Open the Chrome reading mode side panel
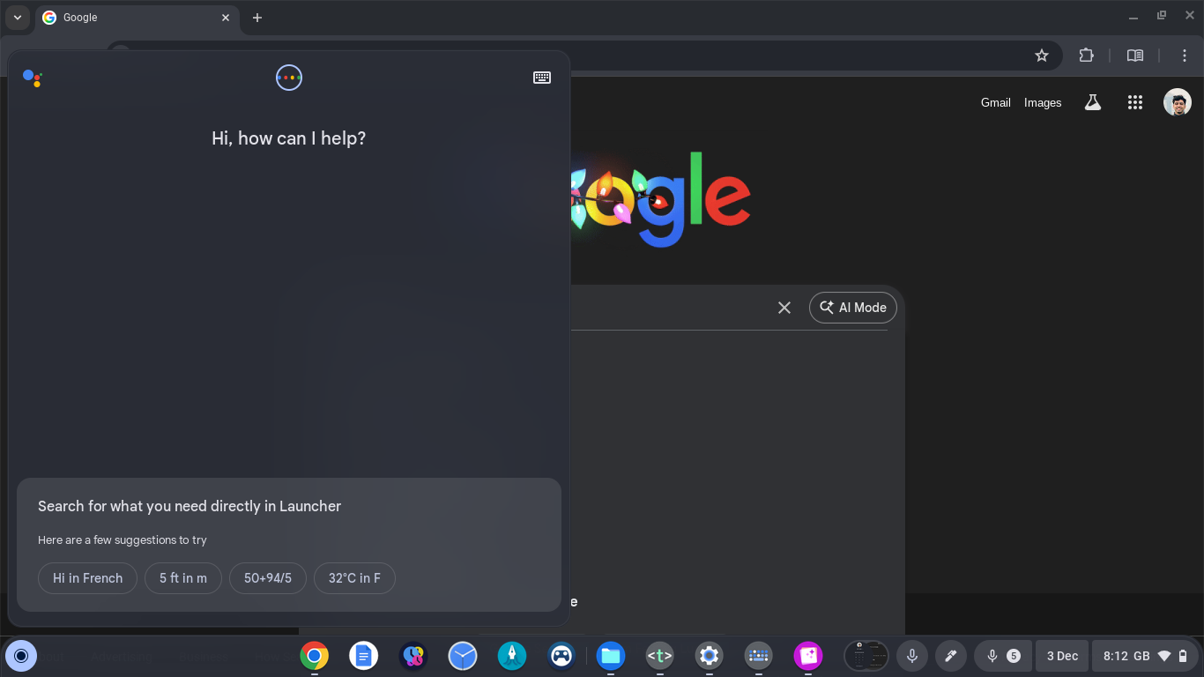The height and width of the screenshot is (677, 1204). point(1135,56)
